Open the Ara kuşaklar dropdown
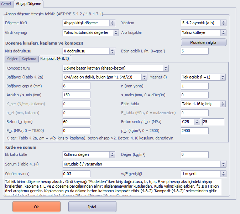This screenshot has height=214, width=240. point(203,33)
